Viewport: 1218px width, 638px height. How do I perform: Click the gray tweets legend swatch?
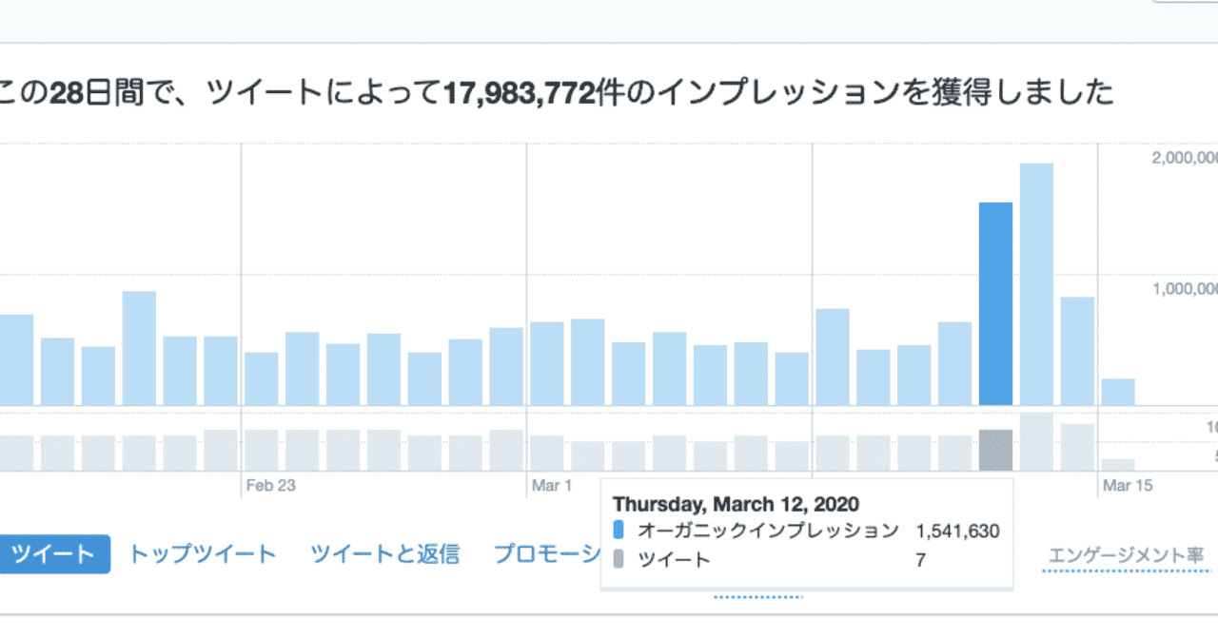pyautogui.click(x=619, y=559)
